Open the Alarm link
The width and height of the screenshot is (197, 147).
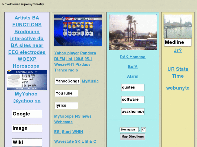(x=133, y=76)
